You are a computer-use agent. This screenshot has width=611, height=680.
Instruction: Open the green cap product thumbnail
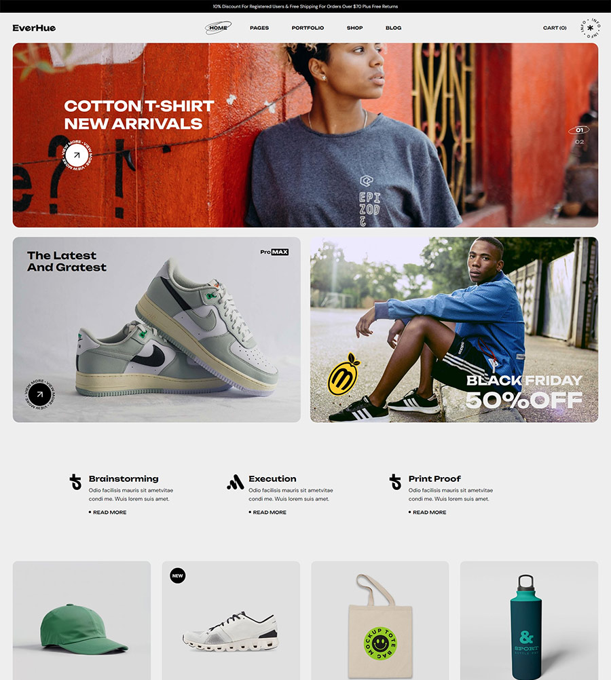click(81, 620)
